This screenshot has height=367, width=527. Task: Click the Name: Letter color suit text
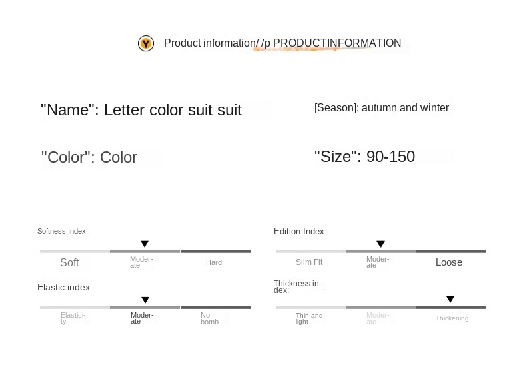(141, 110)
